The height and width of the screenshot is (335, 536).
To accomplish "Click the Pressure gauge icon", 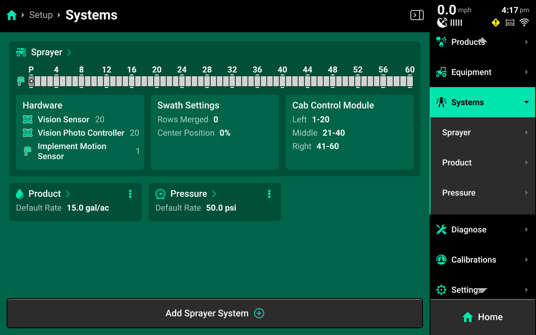I will [160, 194].
